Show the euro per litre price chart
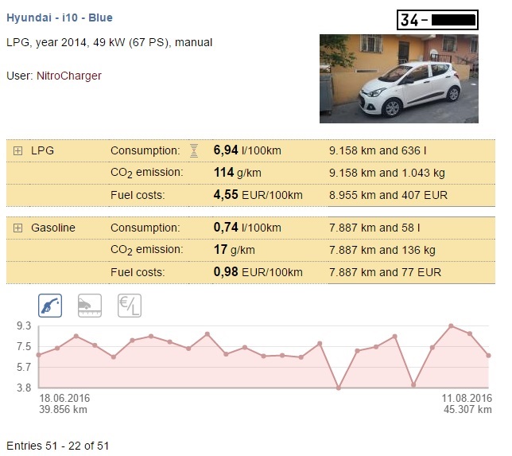This screenshot has height=456, width=512. [x=130, y=306]
